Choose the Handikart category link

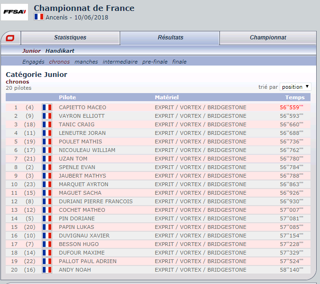(60, 51)
